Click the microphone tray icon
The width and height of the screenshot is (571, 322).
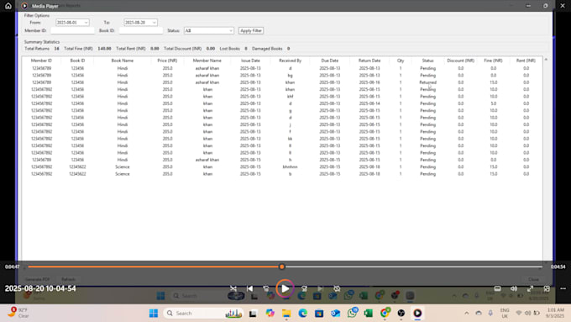pos(490,314)
